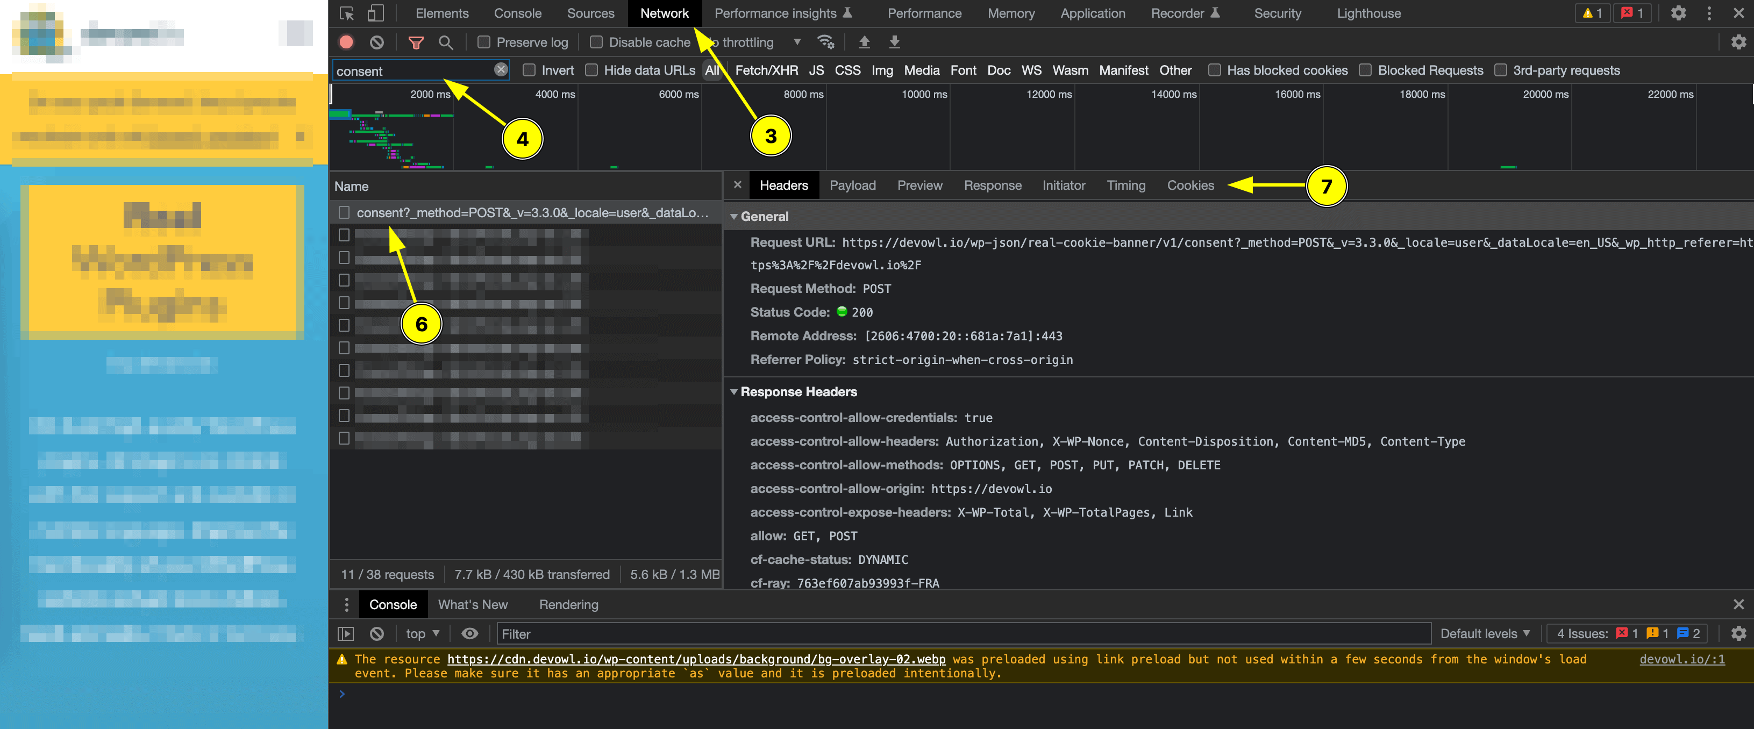Enable the Preserve log checkbox
The image size is (1754, 729).
(x=484, y=42)
